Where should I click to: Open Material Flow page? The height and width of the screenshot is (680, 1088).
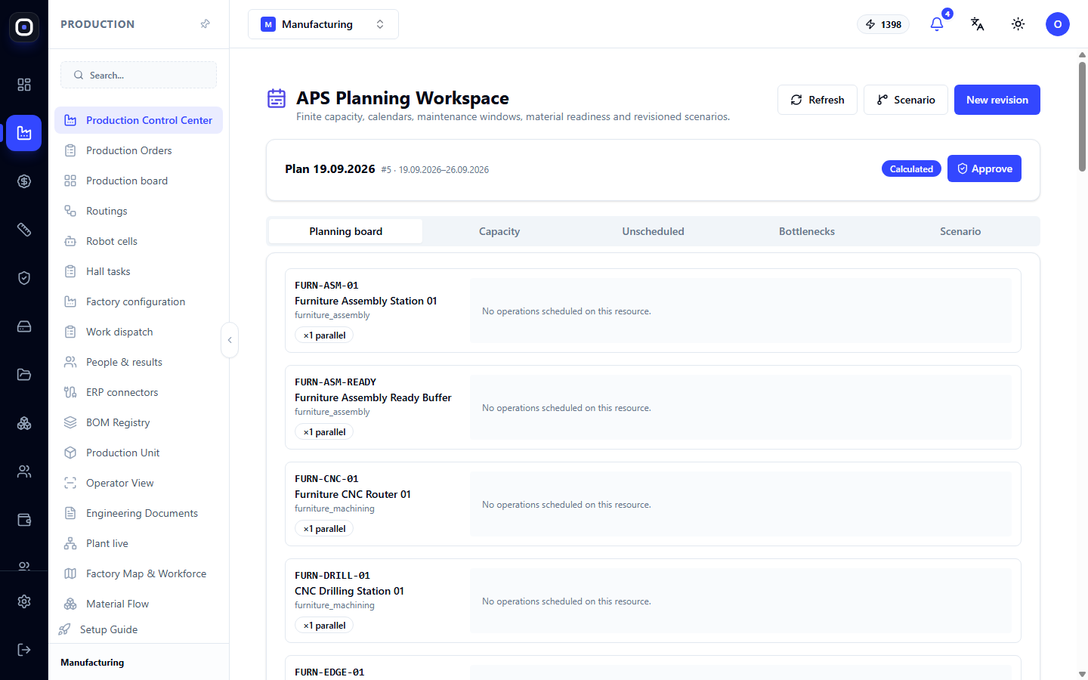(x=138, y=604)
